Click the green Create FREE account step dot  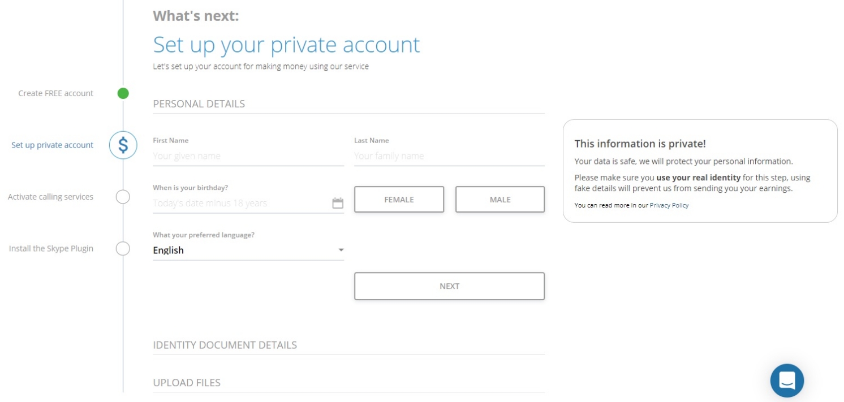coord(123,93)
